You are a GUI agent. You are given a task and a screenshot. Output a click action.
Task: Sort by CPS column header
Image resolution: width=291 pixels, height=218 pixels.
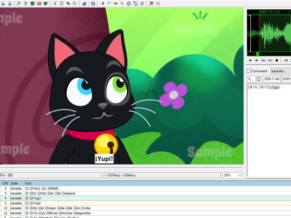point(5,183)
